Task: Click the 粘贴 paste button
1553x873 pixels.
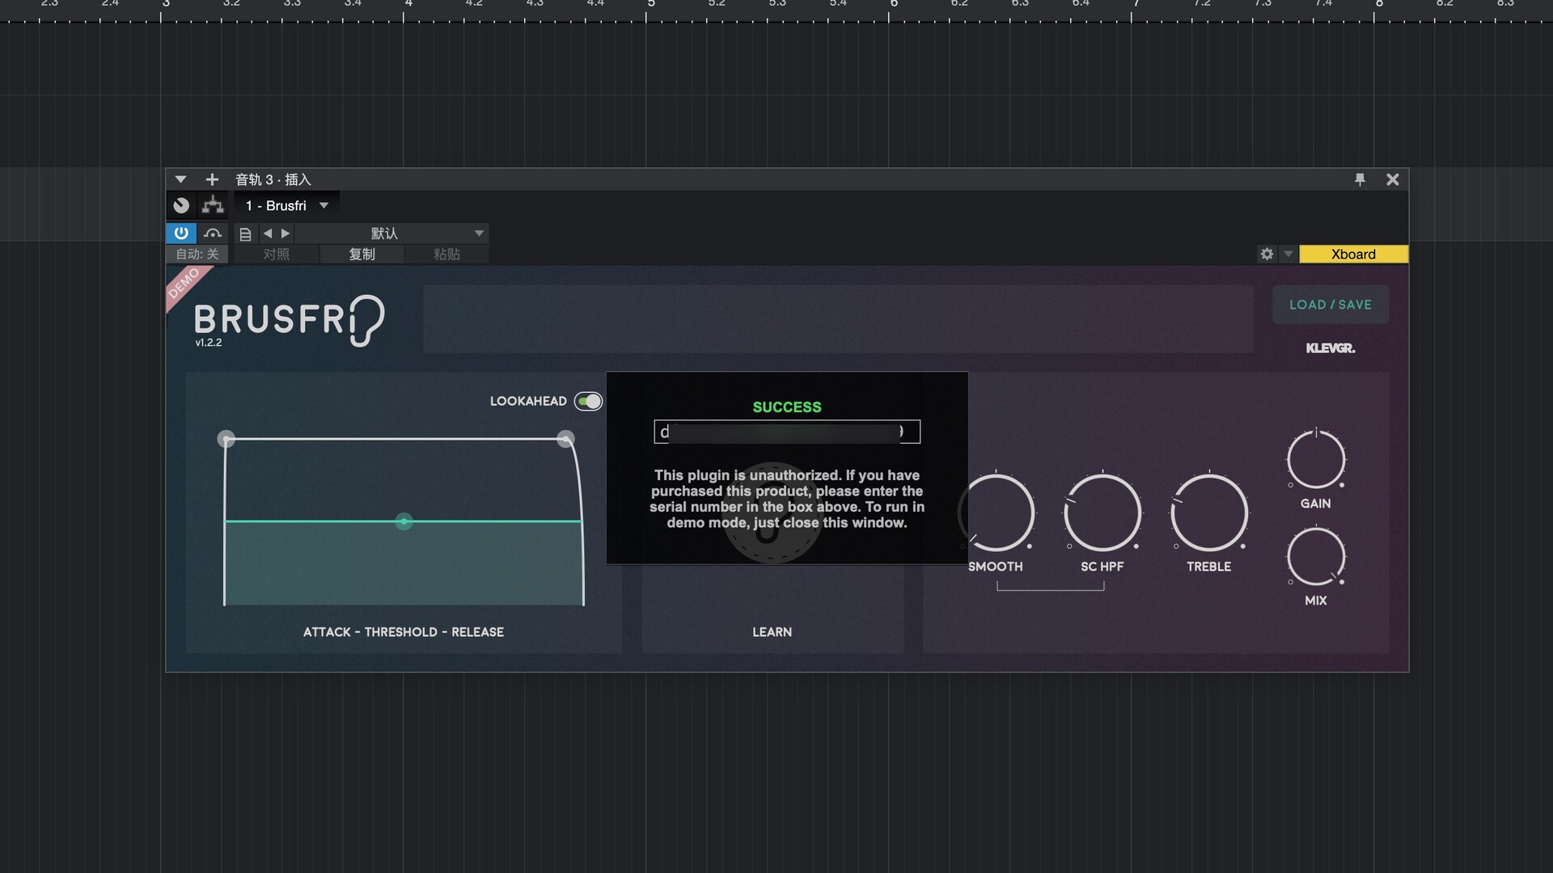Action: 446,254
